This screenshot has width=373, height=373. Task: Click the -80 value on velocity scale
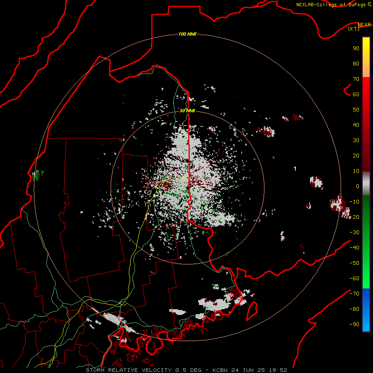354,309
